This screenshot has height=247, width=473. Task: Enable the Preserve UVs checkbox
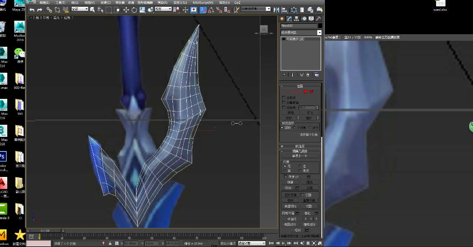click(x=285, y=176)
